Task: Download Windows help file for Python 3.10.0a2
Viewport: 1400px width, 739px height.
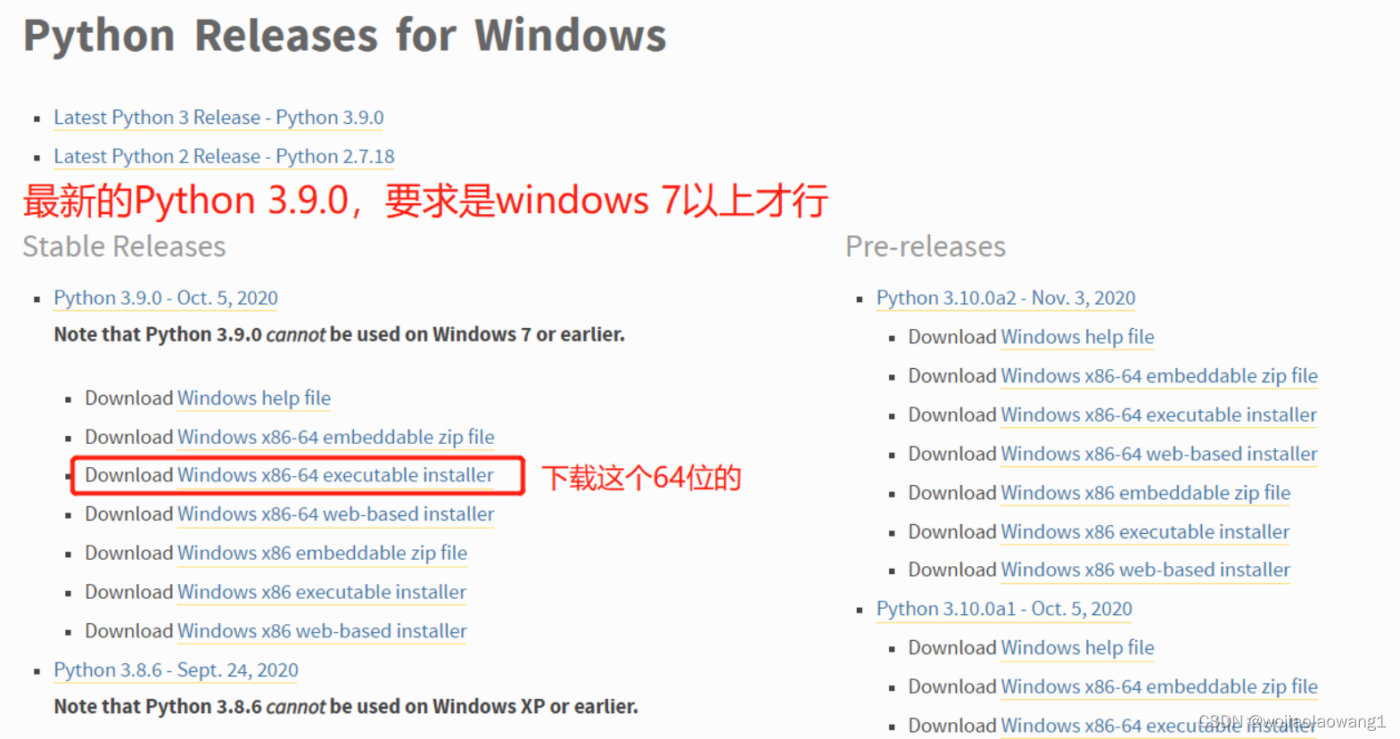Action: point(1077,337)
